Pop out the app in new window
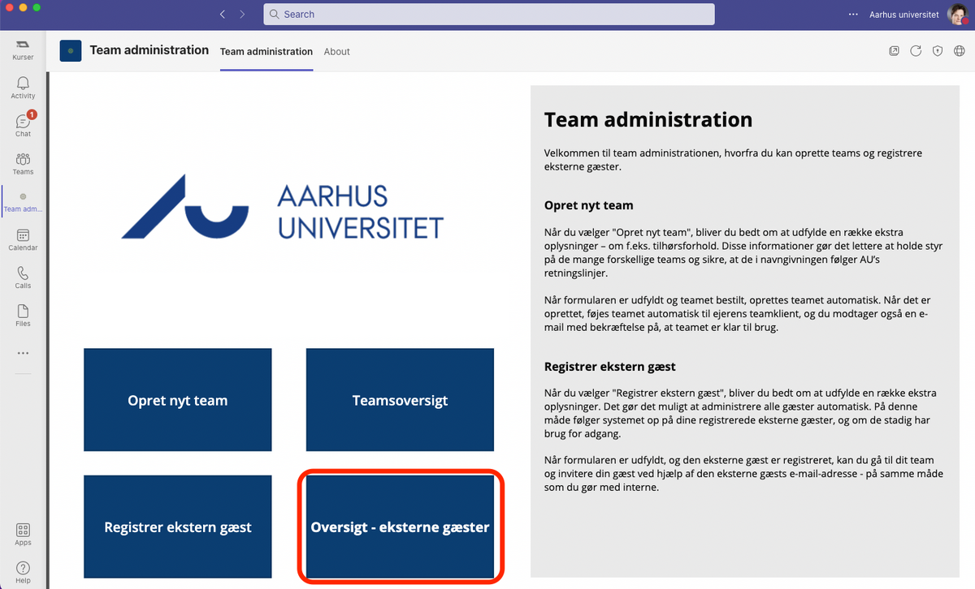 pyautogui.click(x=894, y=50)
